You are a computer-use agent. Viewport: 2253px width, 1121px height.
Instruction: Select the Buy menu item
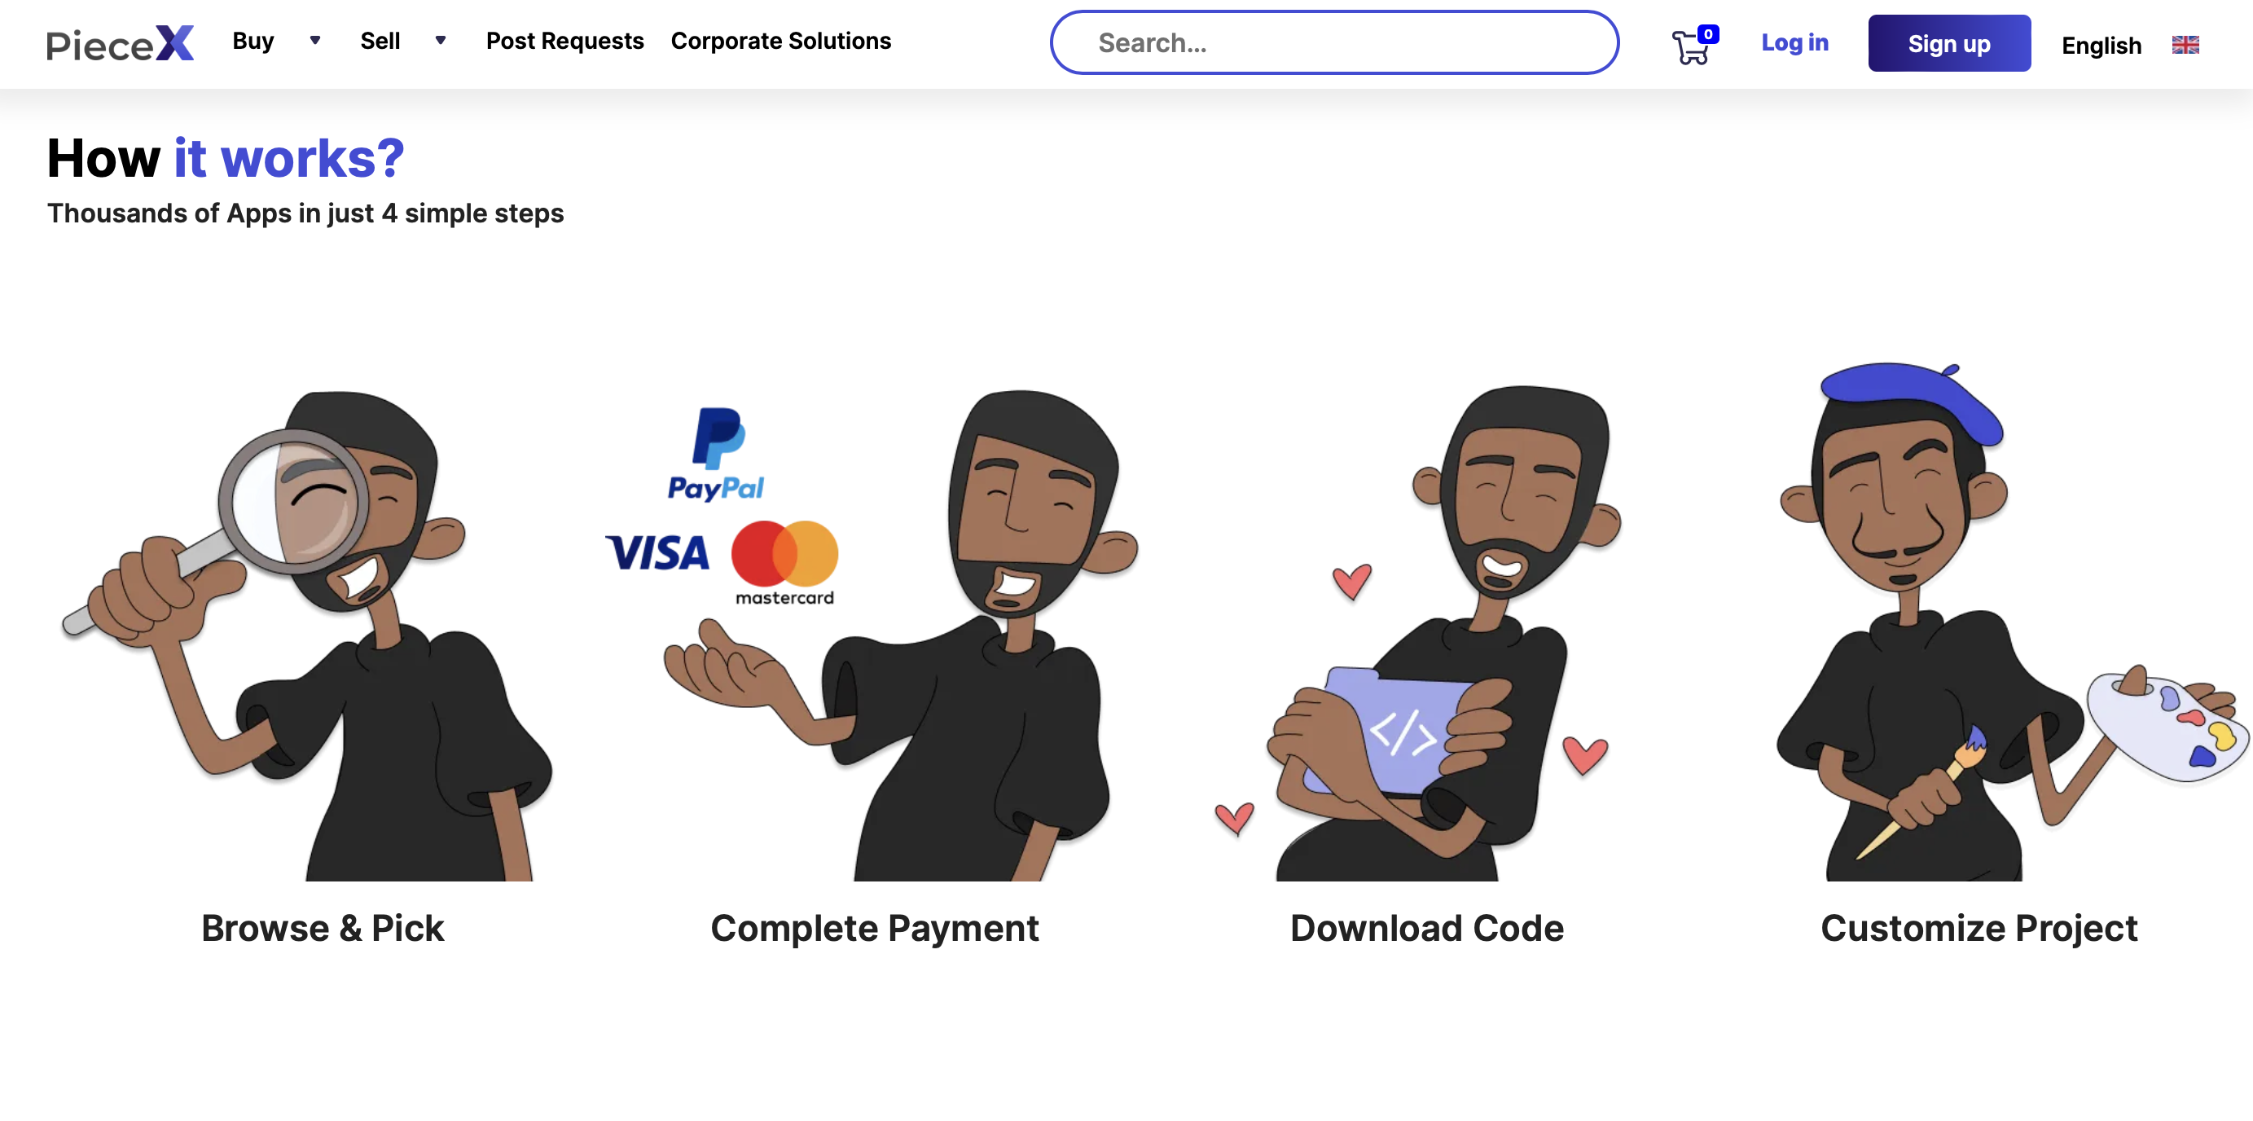[x=253, y=41]
